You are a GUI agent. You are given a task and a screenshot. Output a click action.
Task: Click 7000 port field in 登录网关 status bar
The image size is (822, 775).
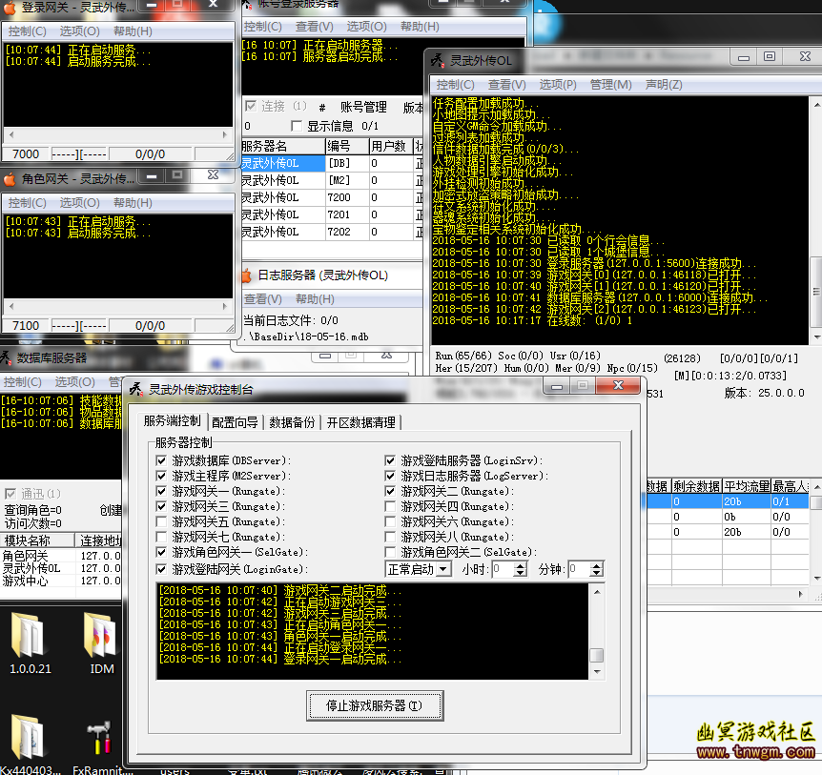26,154
